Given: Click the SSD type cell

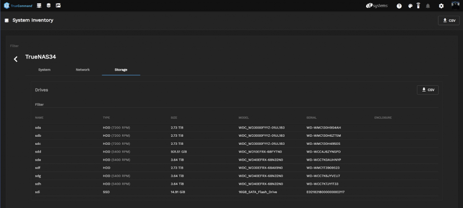Looking at the screenshot, I should pos(106,192).
